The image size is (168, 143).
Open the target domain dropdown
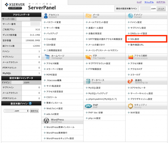(x=16, y=111)
